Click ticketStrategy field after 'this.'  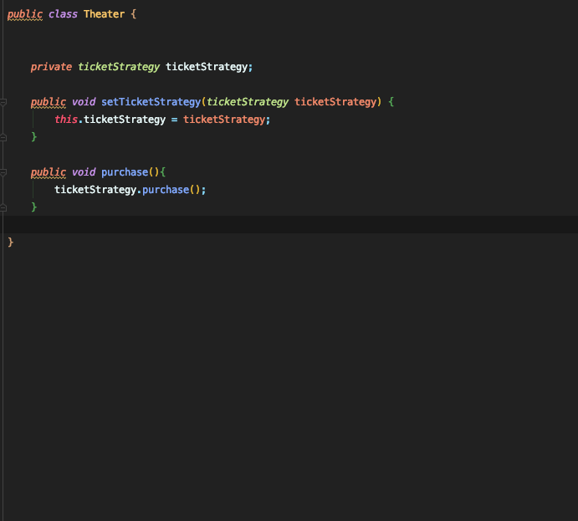point(125,120)
